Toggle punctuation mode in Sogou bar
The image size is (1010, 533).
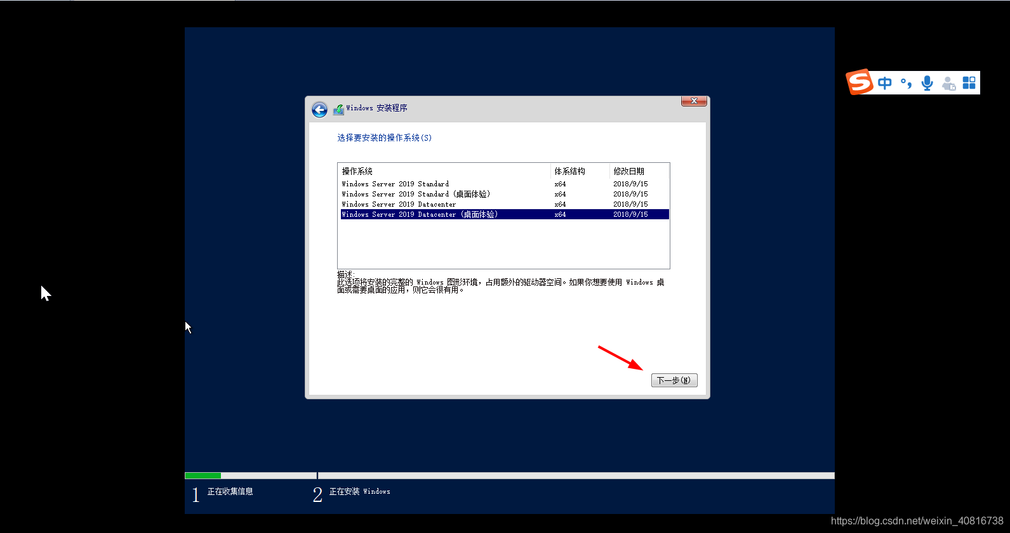(x=907, y=83)
